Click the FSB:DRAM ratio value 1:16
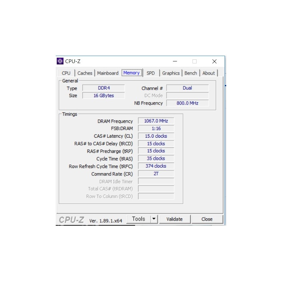Viewport: 282px width, 281px height. (156, 129)
